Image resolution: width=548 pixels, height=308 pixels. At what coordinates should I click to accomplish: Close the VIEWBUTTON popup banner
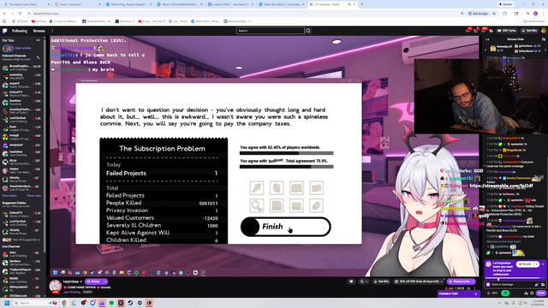pos(476,294)
